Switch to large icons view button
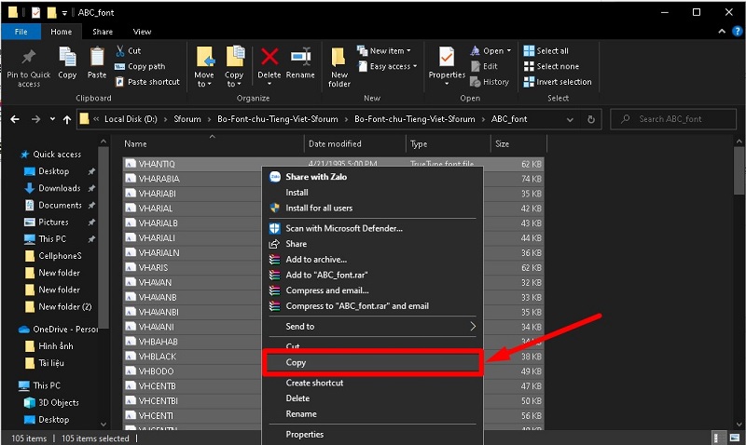This screenshot has width=746, height=445. click(735, 438)
